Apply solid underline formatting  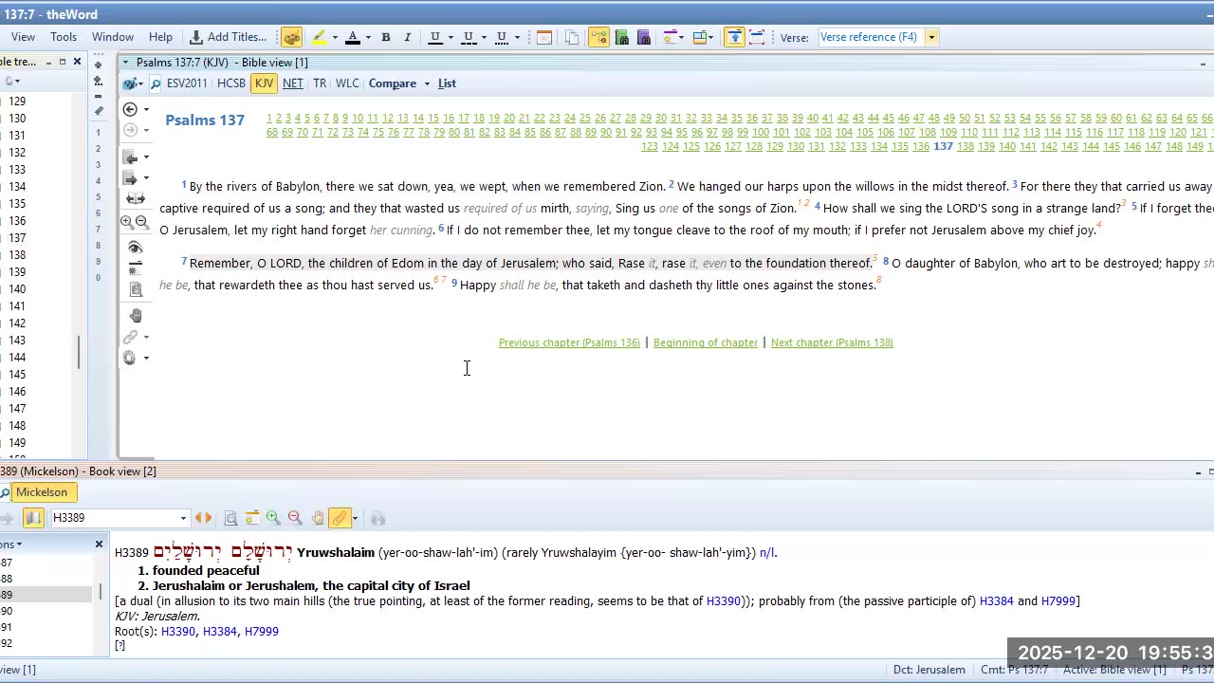point(435,37)
